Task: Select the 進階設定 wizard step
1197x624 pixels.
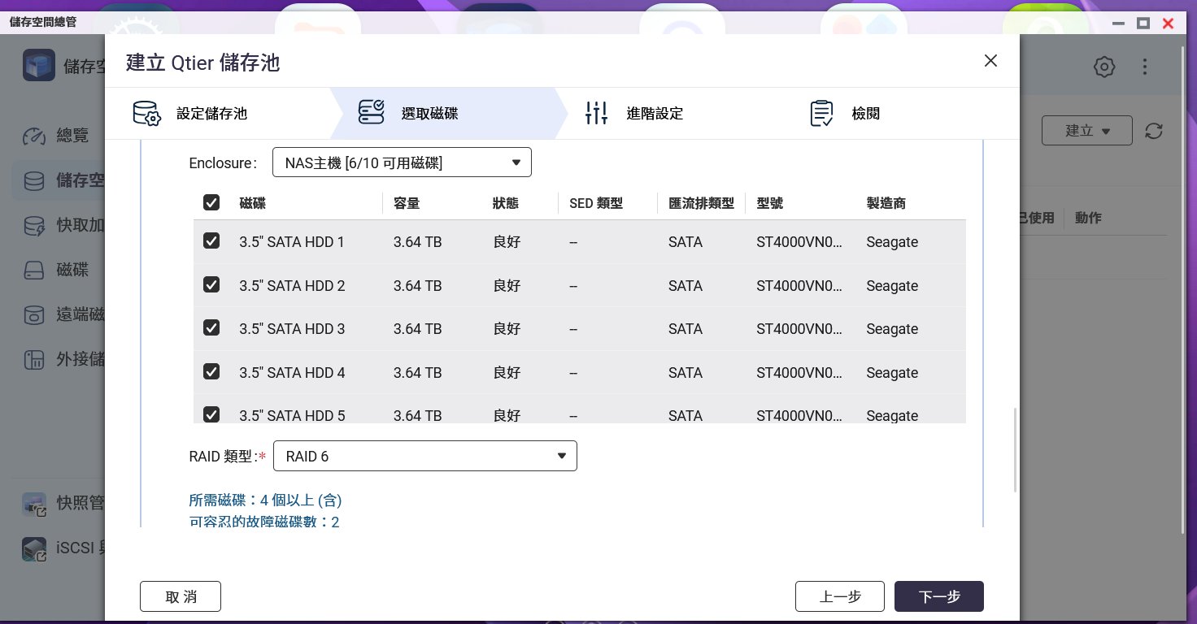Action: 654,114
